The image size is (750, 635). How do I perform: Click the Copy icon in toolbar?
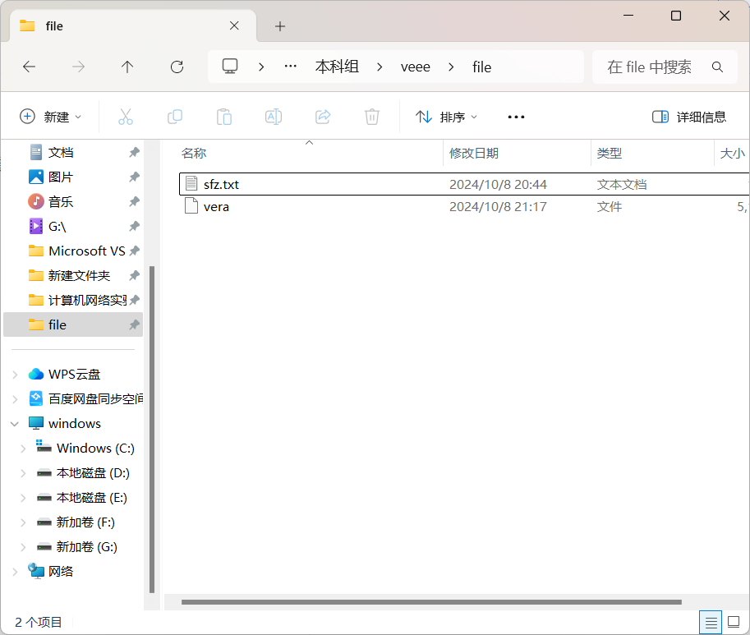pyautogui.click(x=175, y=117)
